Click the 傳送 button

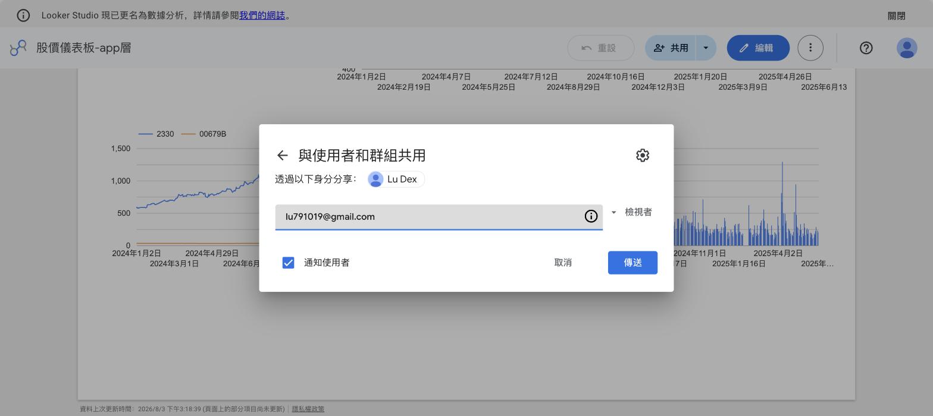pyautogui.click(x=633, y=263)
